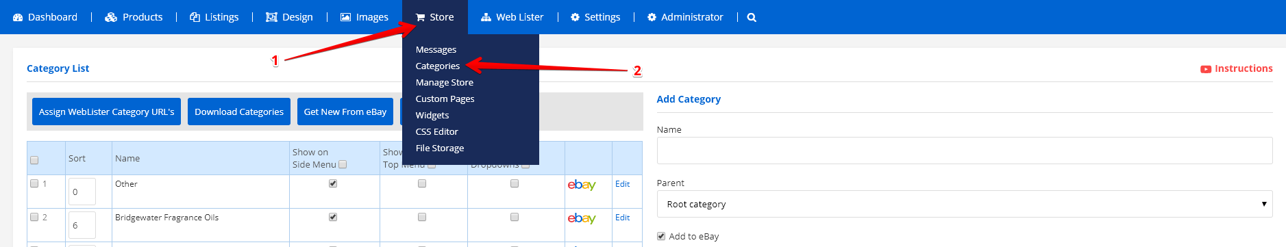Select CSS Editor in dropdown

[x=436, y=131]
